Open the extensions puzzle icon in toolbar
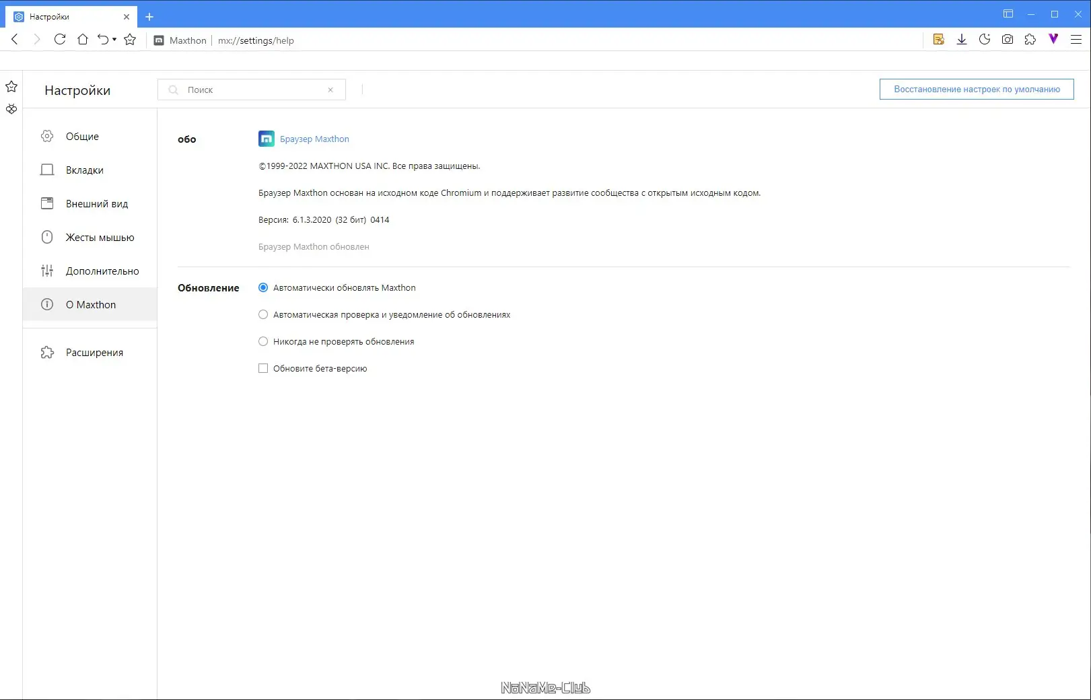The width and height of the screenshot is (1091, 700). pyautogui.click(x=1030, y=40)
